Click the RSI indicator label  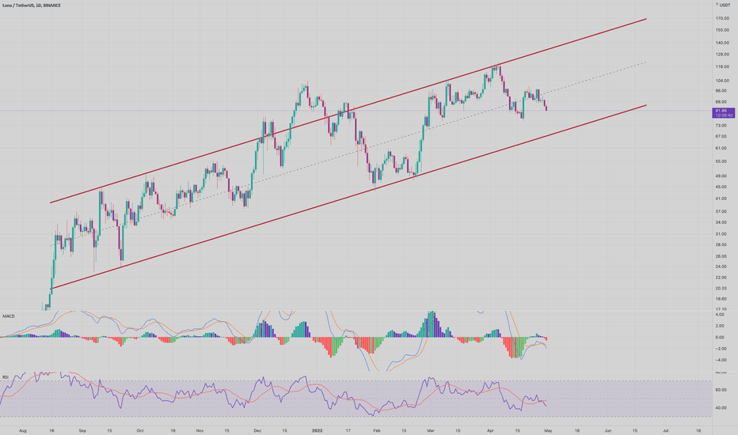click(x=6, y=377)
